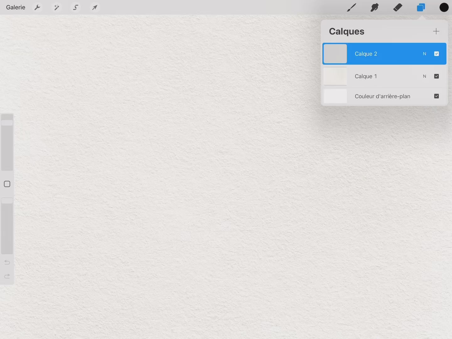Close the Calques layers panel icon
Screen dimensions: 452x339
pyautogui.click(x=421, y=7)
